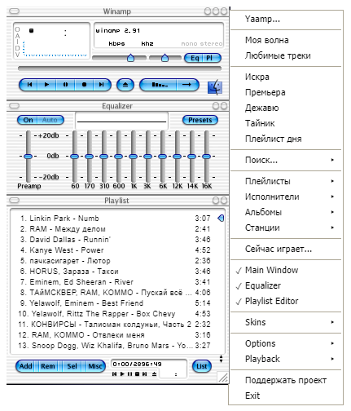Select track 4 Kanye West - Power
The image size is (351, 411).
click(x=115, y=250)
